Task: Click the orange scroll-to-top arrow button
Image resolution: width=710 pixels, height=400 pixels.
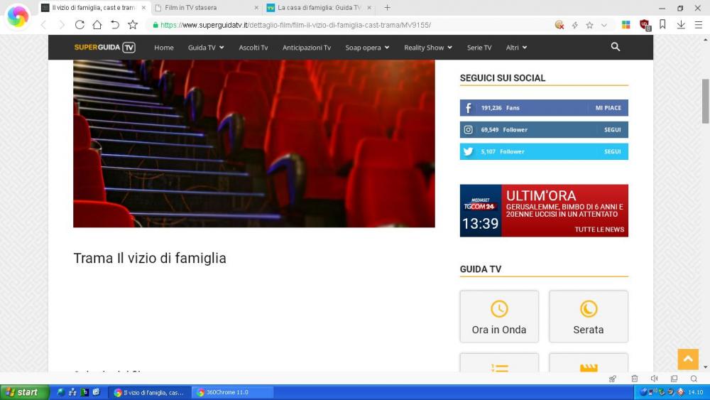Action: click(688, 359)
